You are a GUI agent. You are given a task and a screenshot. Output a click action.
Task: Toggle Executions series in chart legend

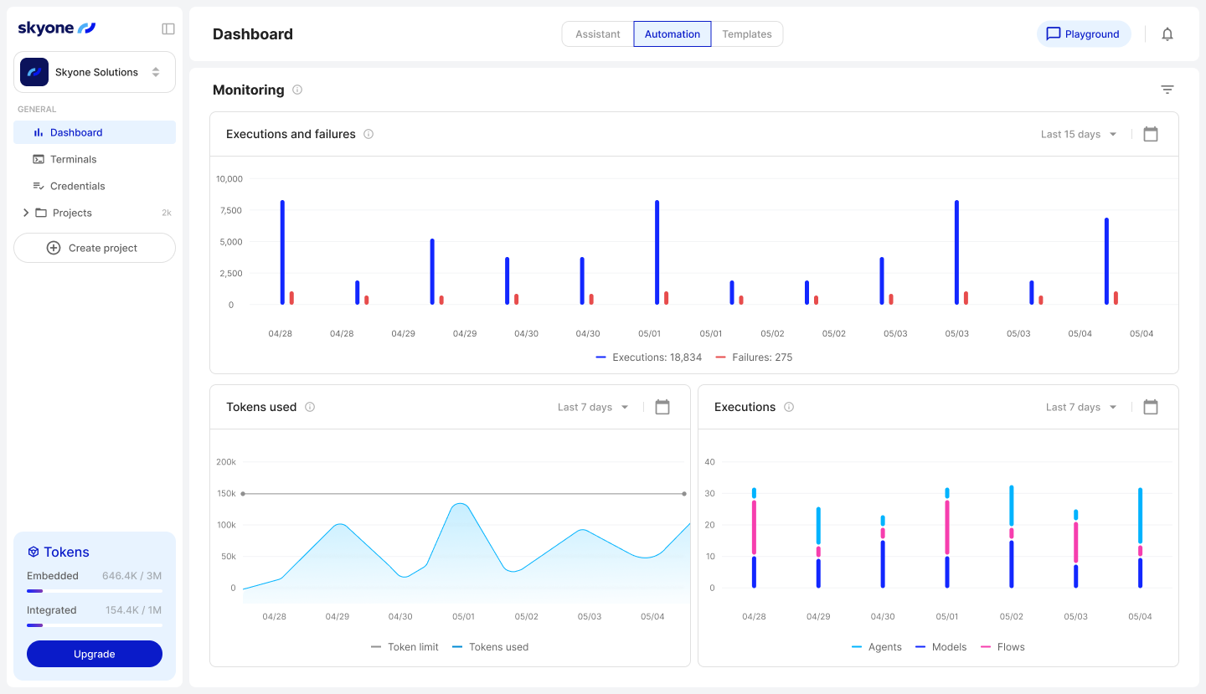(648, 357)
